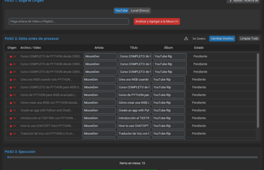Edit Álbum field in Create an app row
This screenshot has height=170, width=264.
click(169, 110)
